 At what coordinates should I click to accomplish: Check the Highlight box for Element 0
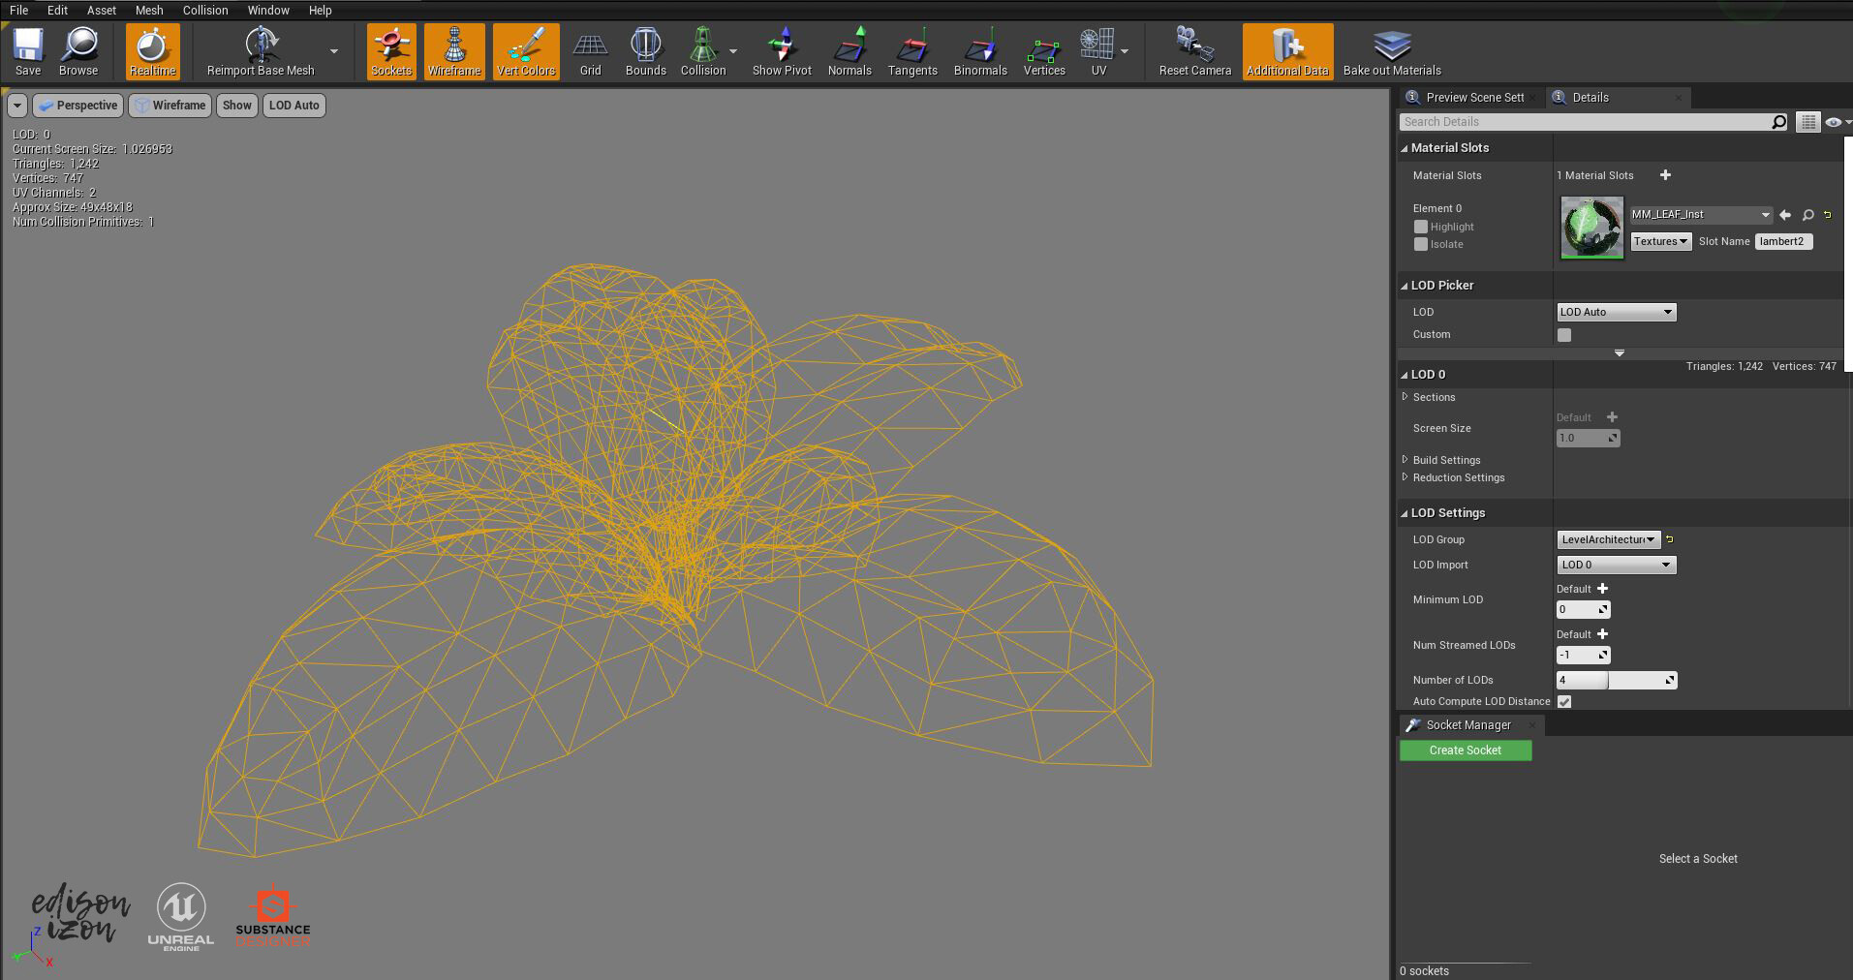point(1421,226)
